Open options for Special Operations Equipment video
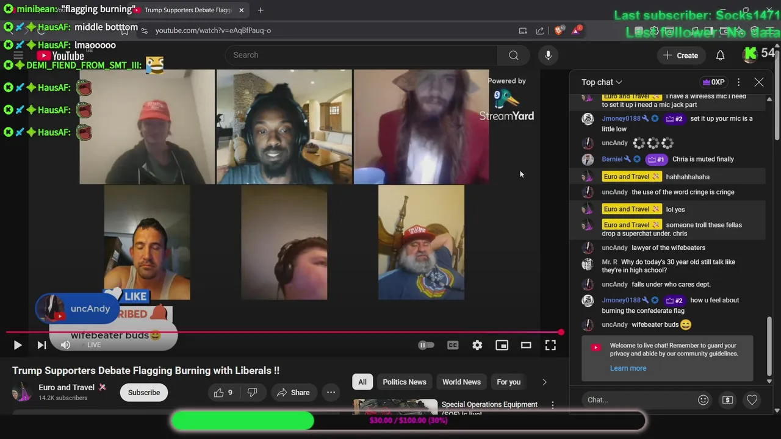 point(553,405)
